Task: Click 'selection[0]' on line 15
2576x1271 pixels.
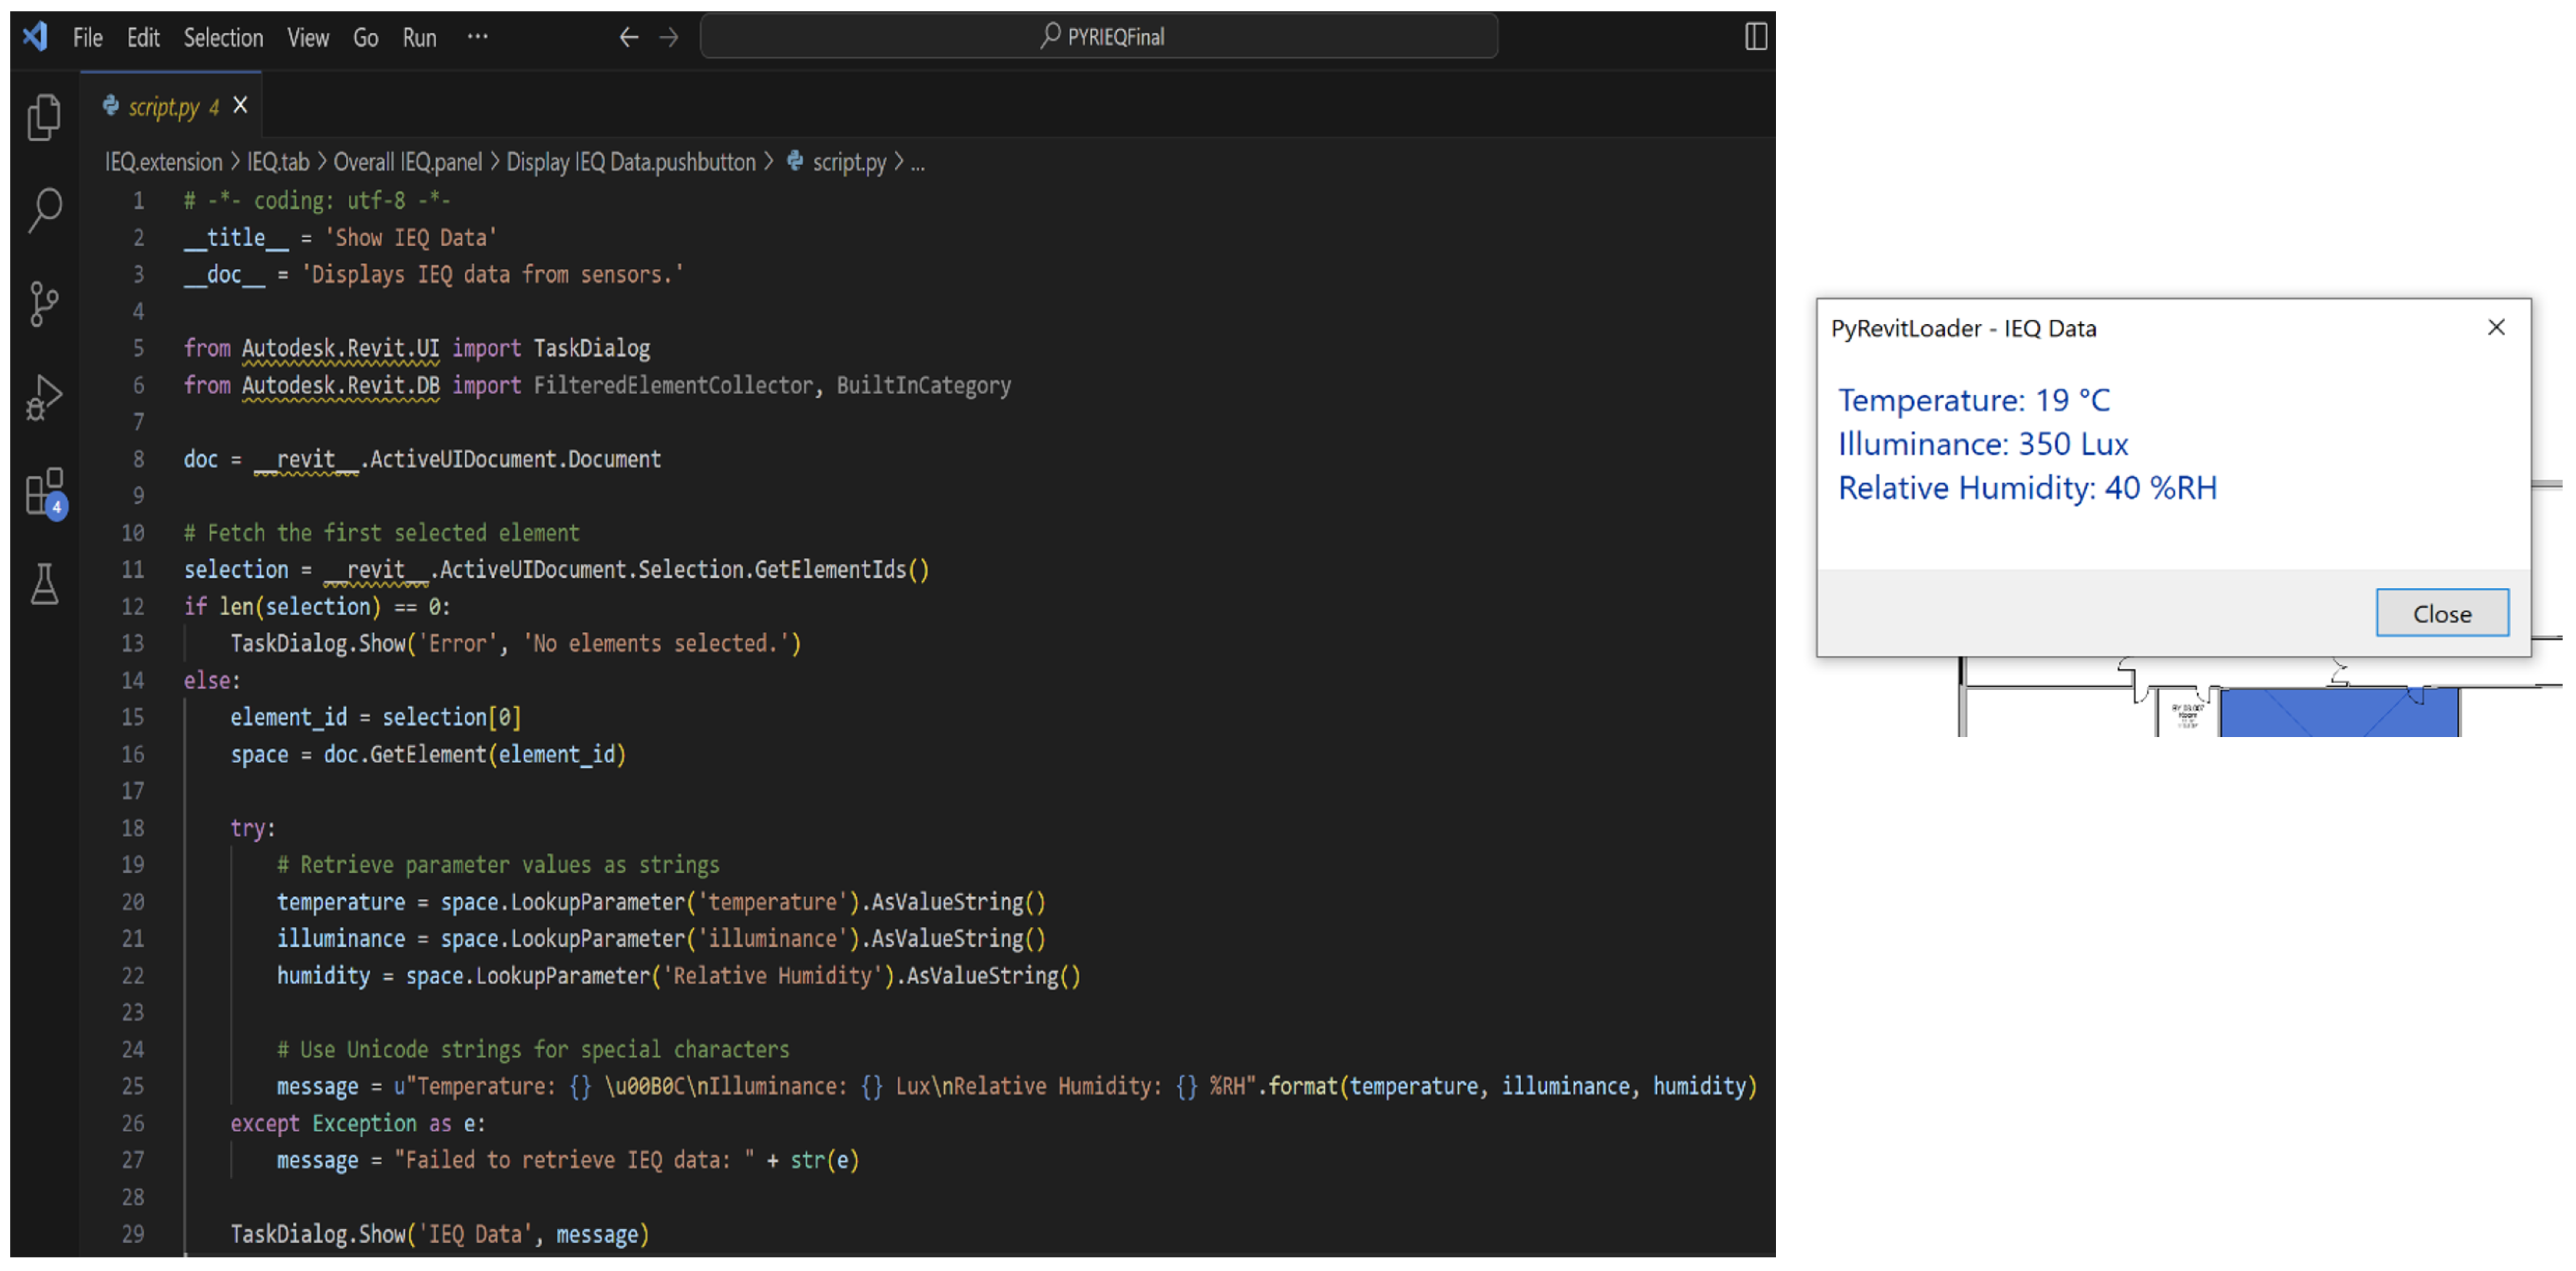Action: pyautogui.click(x=451, y=717)
